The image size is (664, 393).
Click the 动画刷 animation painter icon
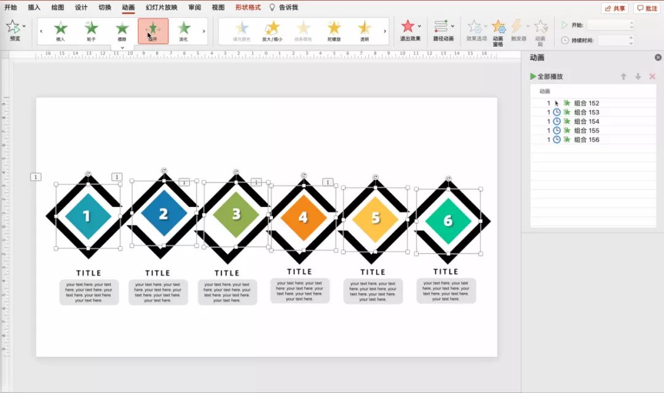[541, 26]
